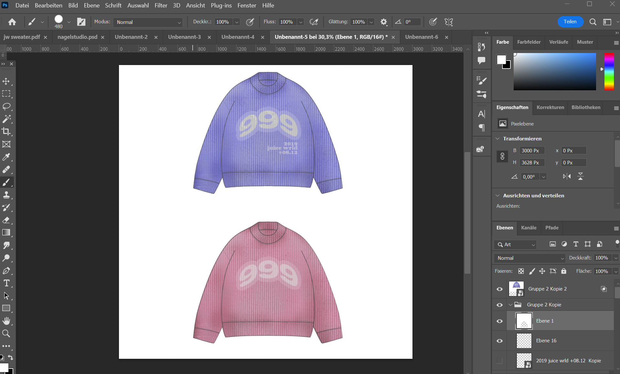Select the Lasso tool
The width and height of the screenshot is (620, 374).
pyautogui.click(x=6, y=106)
